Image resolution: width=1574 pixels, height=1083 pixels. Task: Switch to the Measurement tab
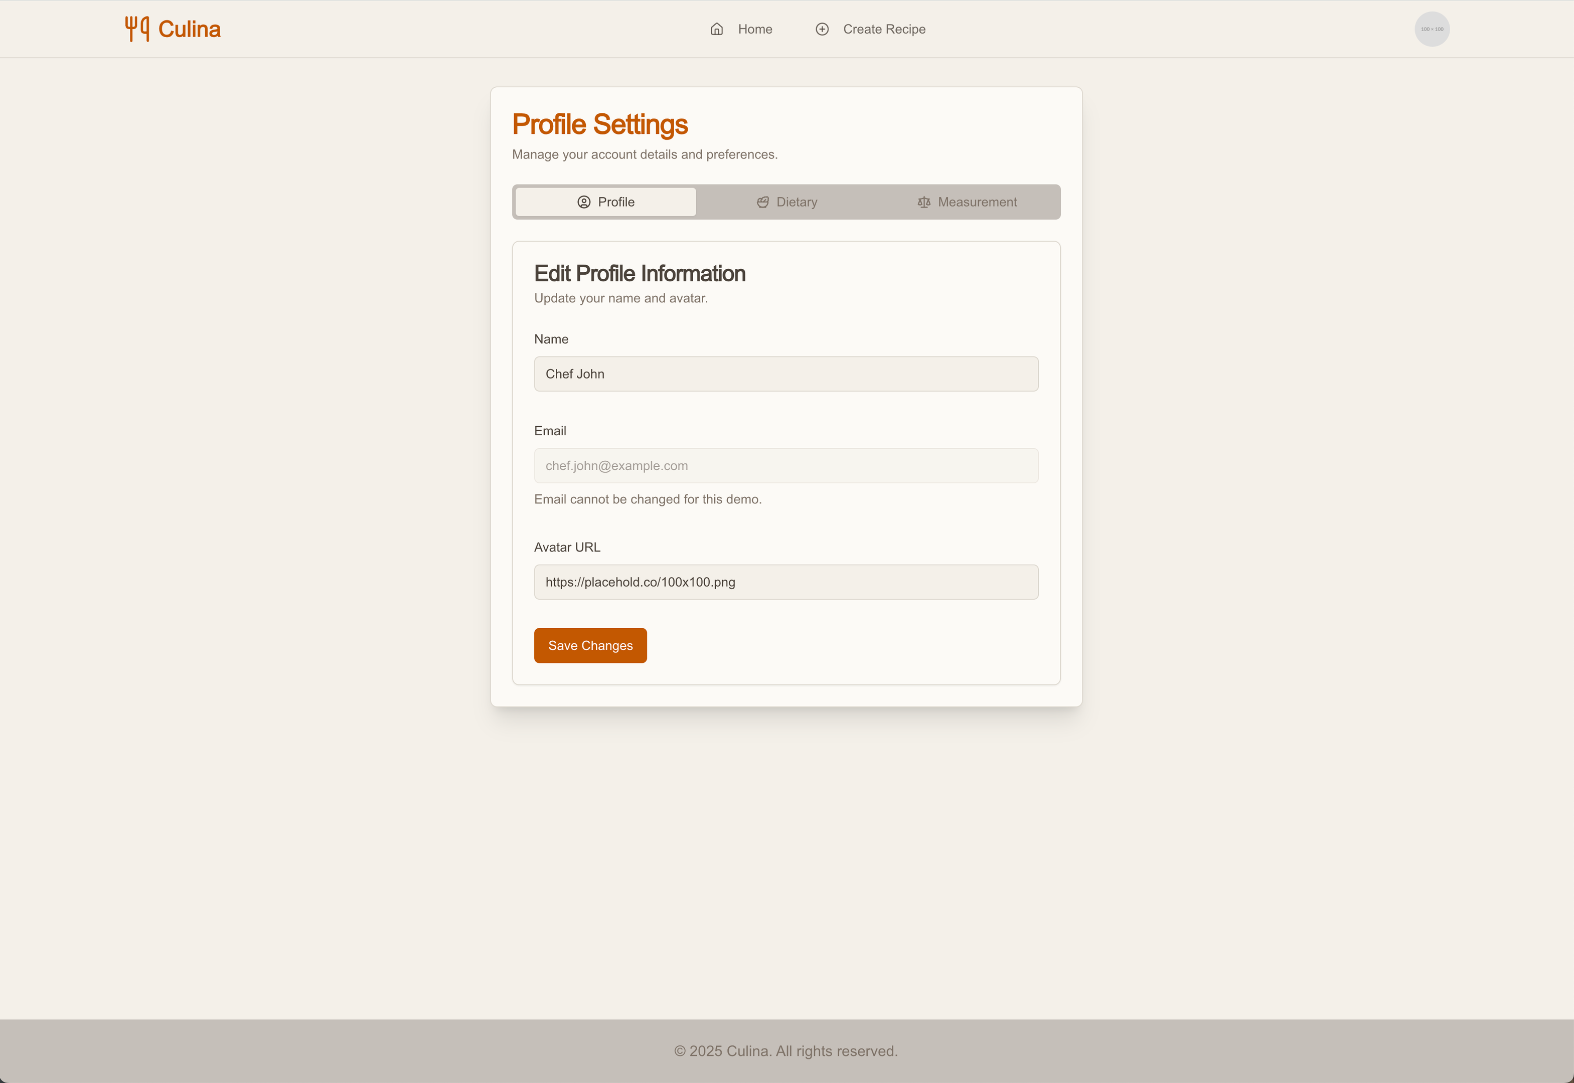[977, 202]
